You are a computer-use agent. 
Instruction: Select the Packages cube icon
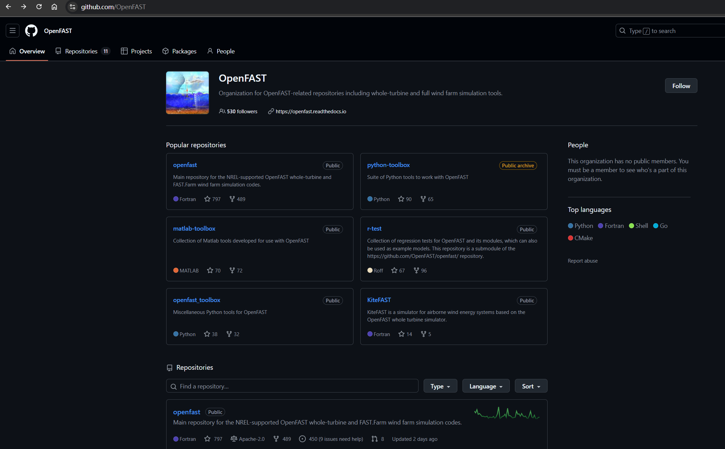pos(166,51)
